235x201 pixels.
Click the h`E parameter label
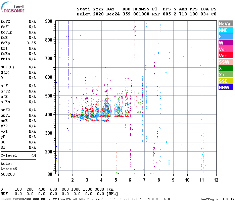click(x=4, y=96)
